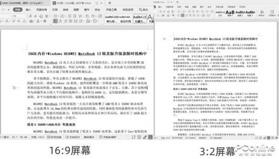The height and width of the screenshot is (159, 279).
Task: Increase paragraph indent in the 16:9 window
Action: [x=75, y=16]
